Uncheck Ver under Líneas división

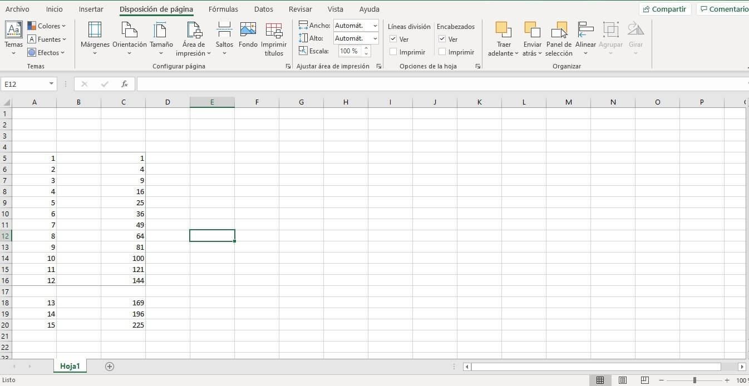393,39
